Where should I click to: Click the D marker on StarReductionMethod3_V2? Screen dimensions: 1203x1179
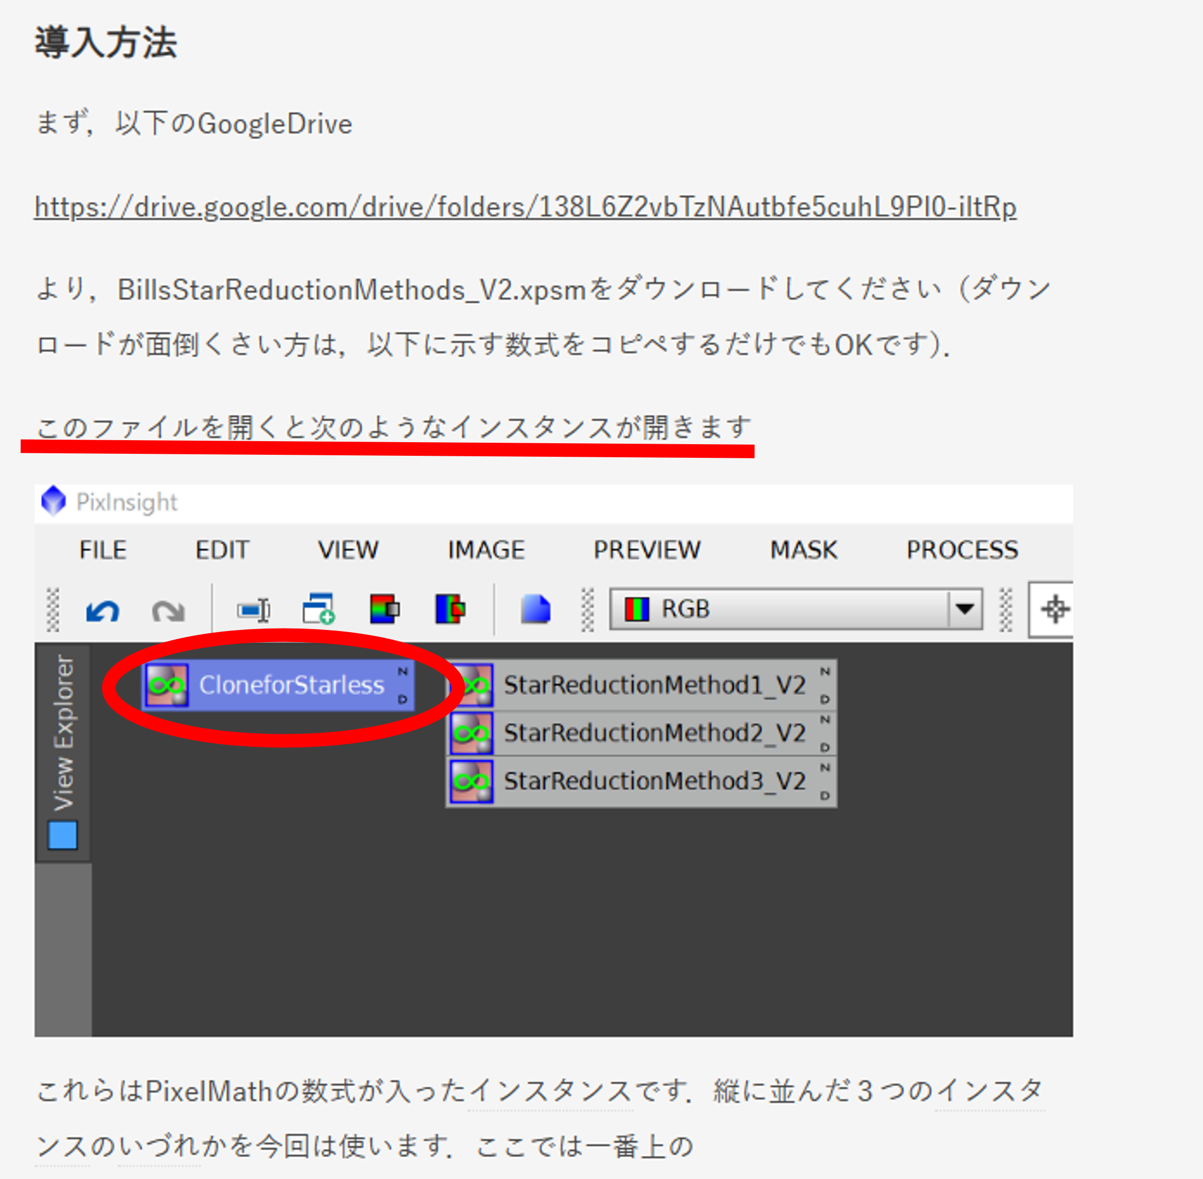point(825,796)
